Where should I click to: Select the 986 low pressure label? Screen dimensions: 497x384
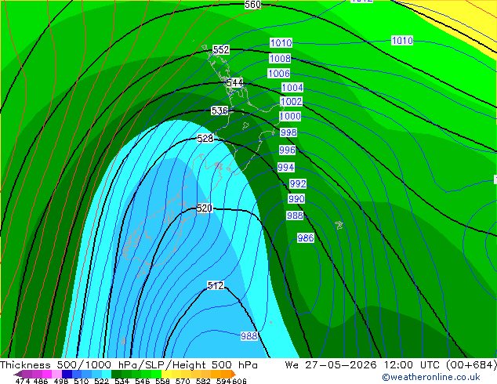pyautogui.click(x=306, y=238)
